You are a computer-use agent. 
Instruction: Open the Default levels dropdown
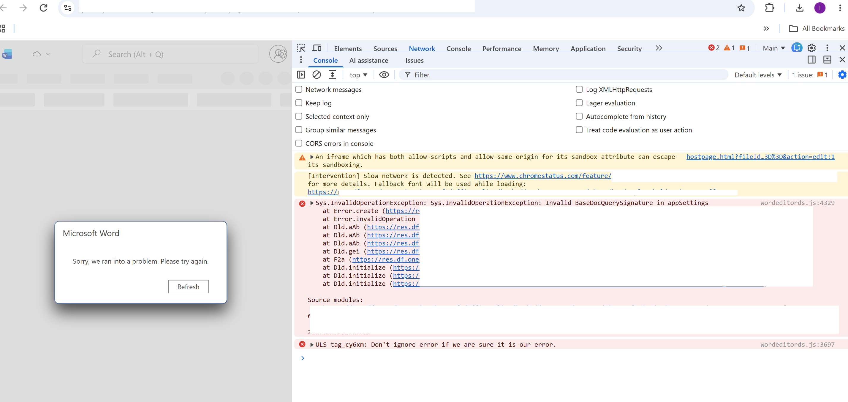[x=758, y=75]
